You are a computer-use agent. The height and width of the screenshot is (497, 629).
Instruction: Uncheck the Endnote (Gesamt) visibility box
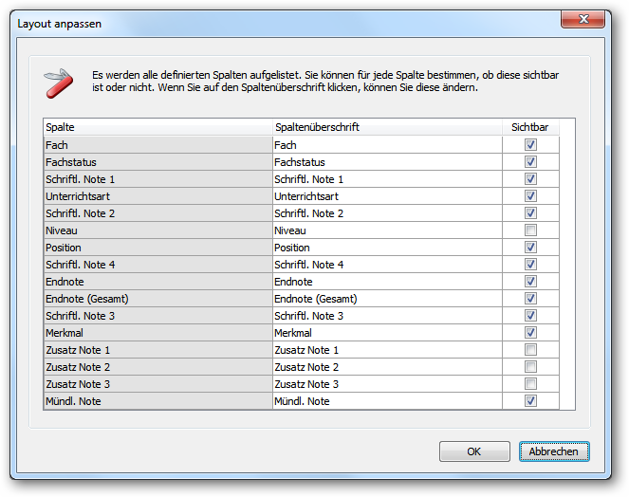tap(530, 299)
